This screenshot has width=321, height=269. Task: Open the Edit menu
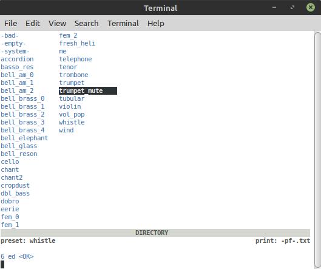(33, 23)
